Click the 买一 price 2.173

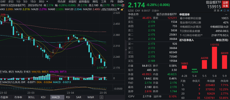click(152, 44)
